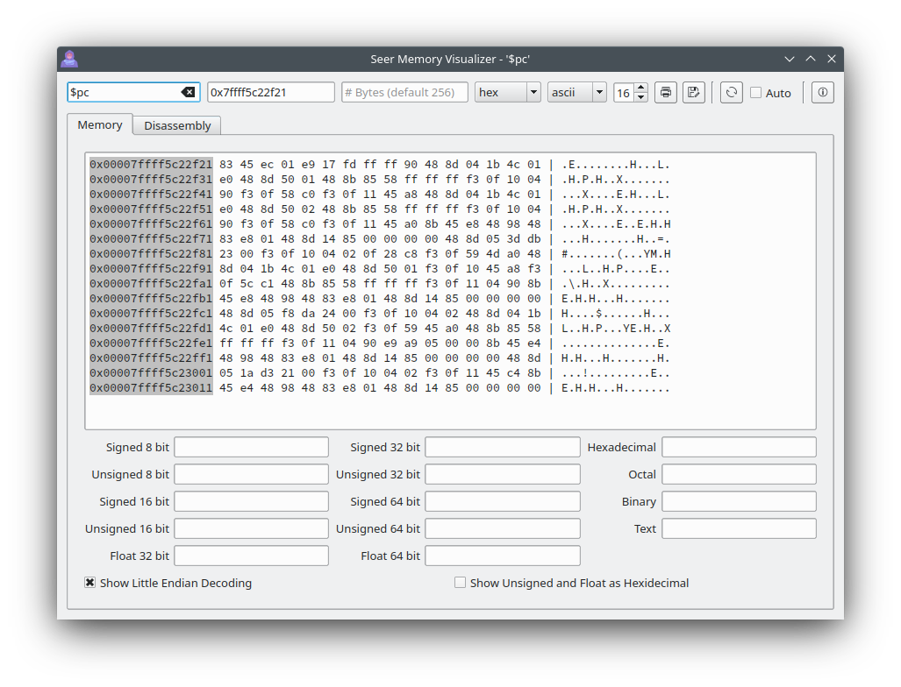Click the print memory icon
901x687 pixels.
coord(665,92)
